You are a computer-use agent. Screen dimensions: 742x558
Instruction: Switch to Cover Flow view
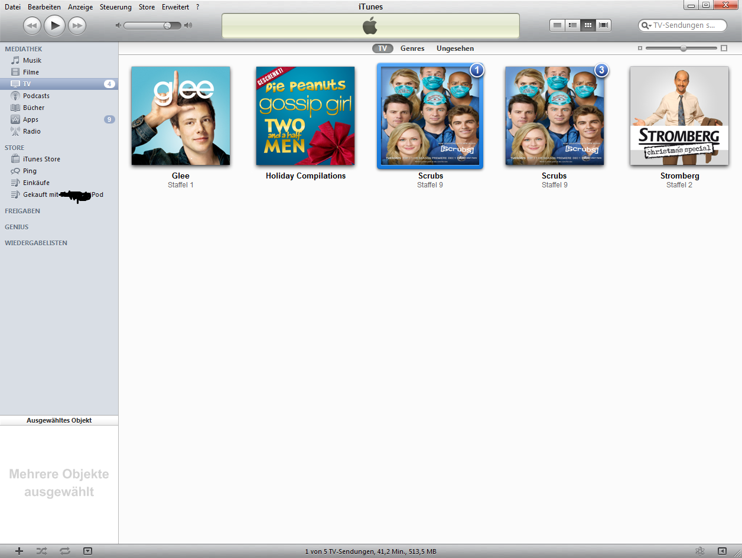point(603,25)
